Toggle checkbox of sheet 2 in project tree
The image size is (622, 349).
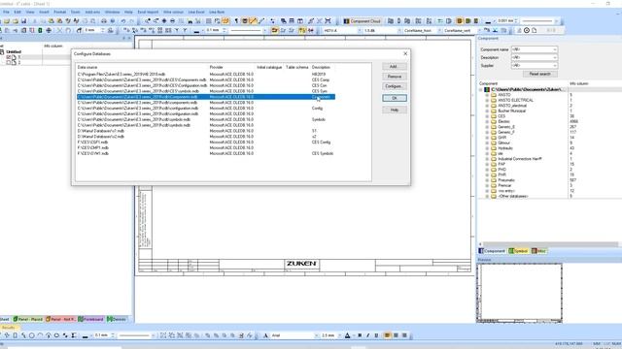point(9,62)
